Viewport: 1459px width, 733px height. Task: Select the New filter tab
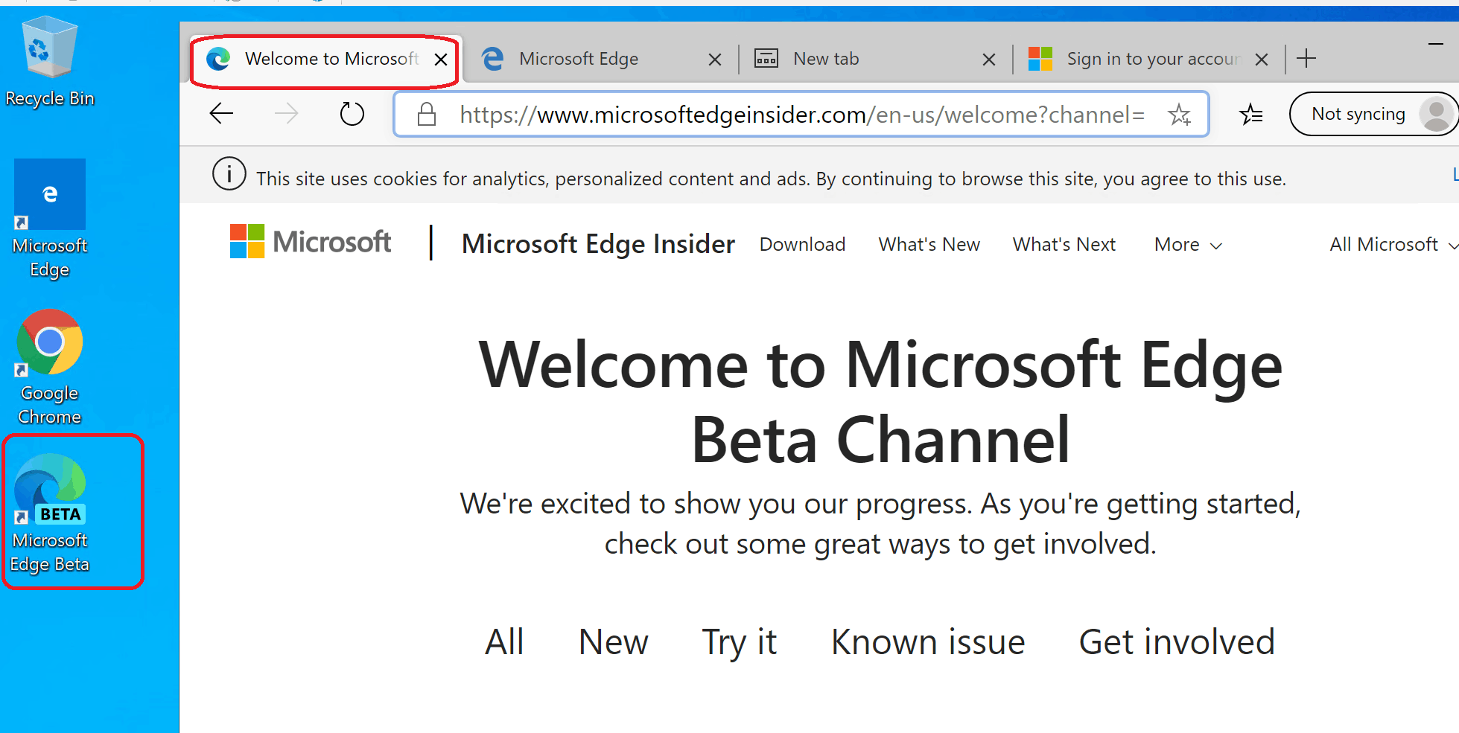(x=613, y=641)
